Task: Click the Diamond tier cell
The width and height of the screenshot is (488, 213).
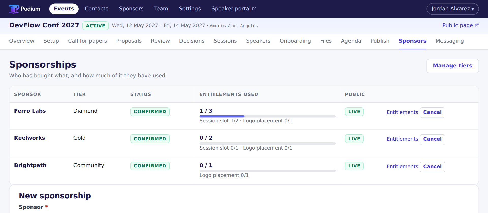Action: 85,111
